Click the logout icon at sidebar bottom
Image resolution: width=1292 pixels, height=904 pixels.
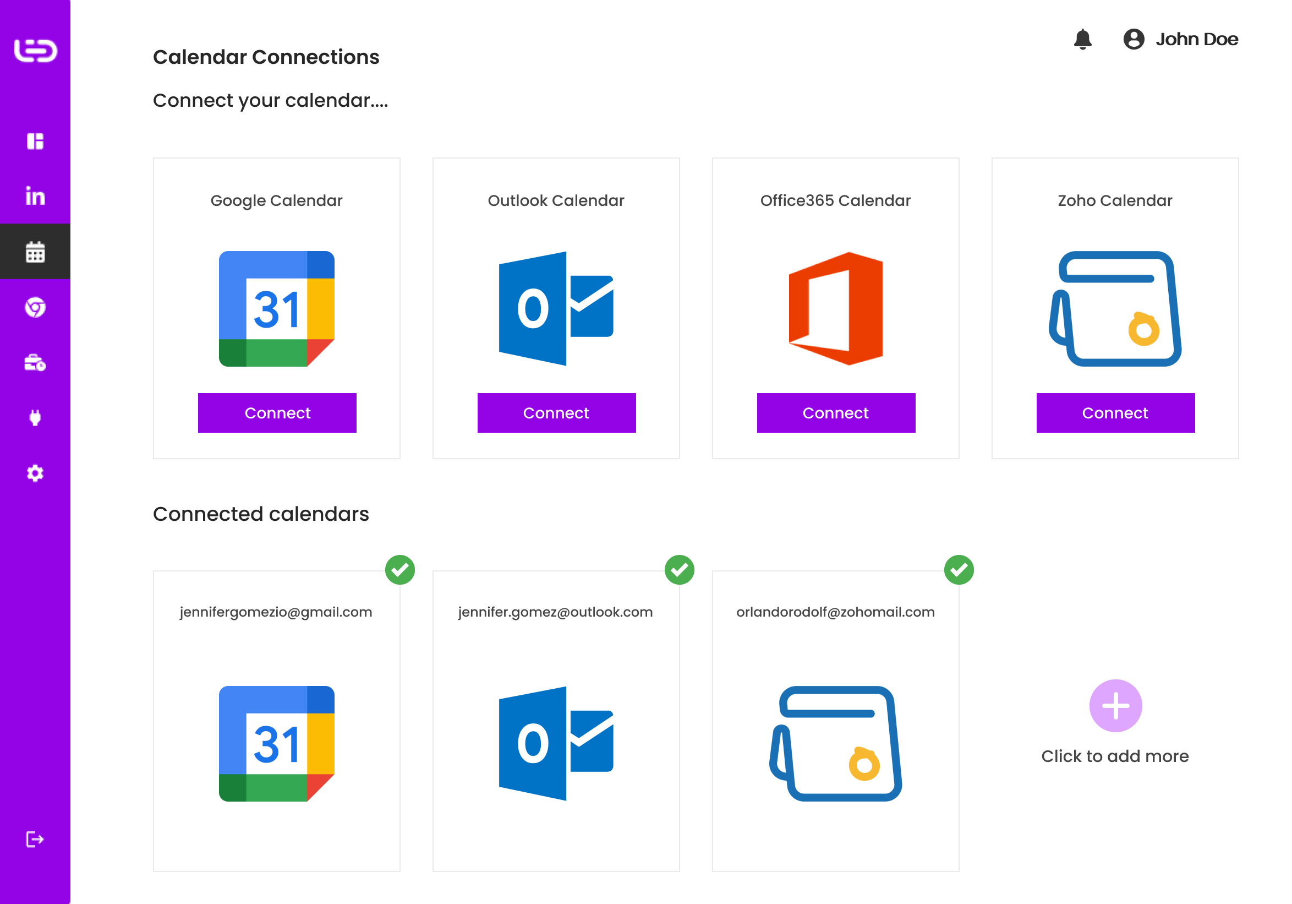tap(35, 839)
